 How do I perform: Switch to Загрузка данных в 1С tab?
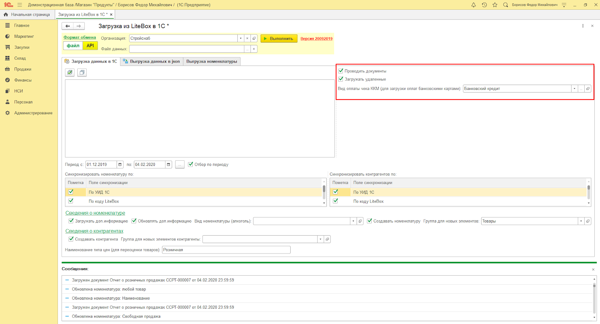91,61
